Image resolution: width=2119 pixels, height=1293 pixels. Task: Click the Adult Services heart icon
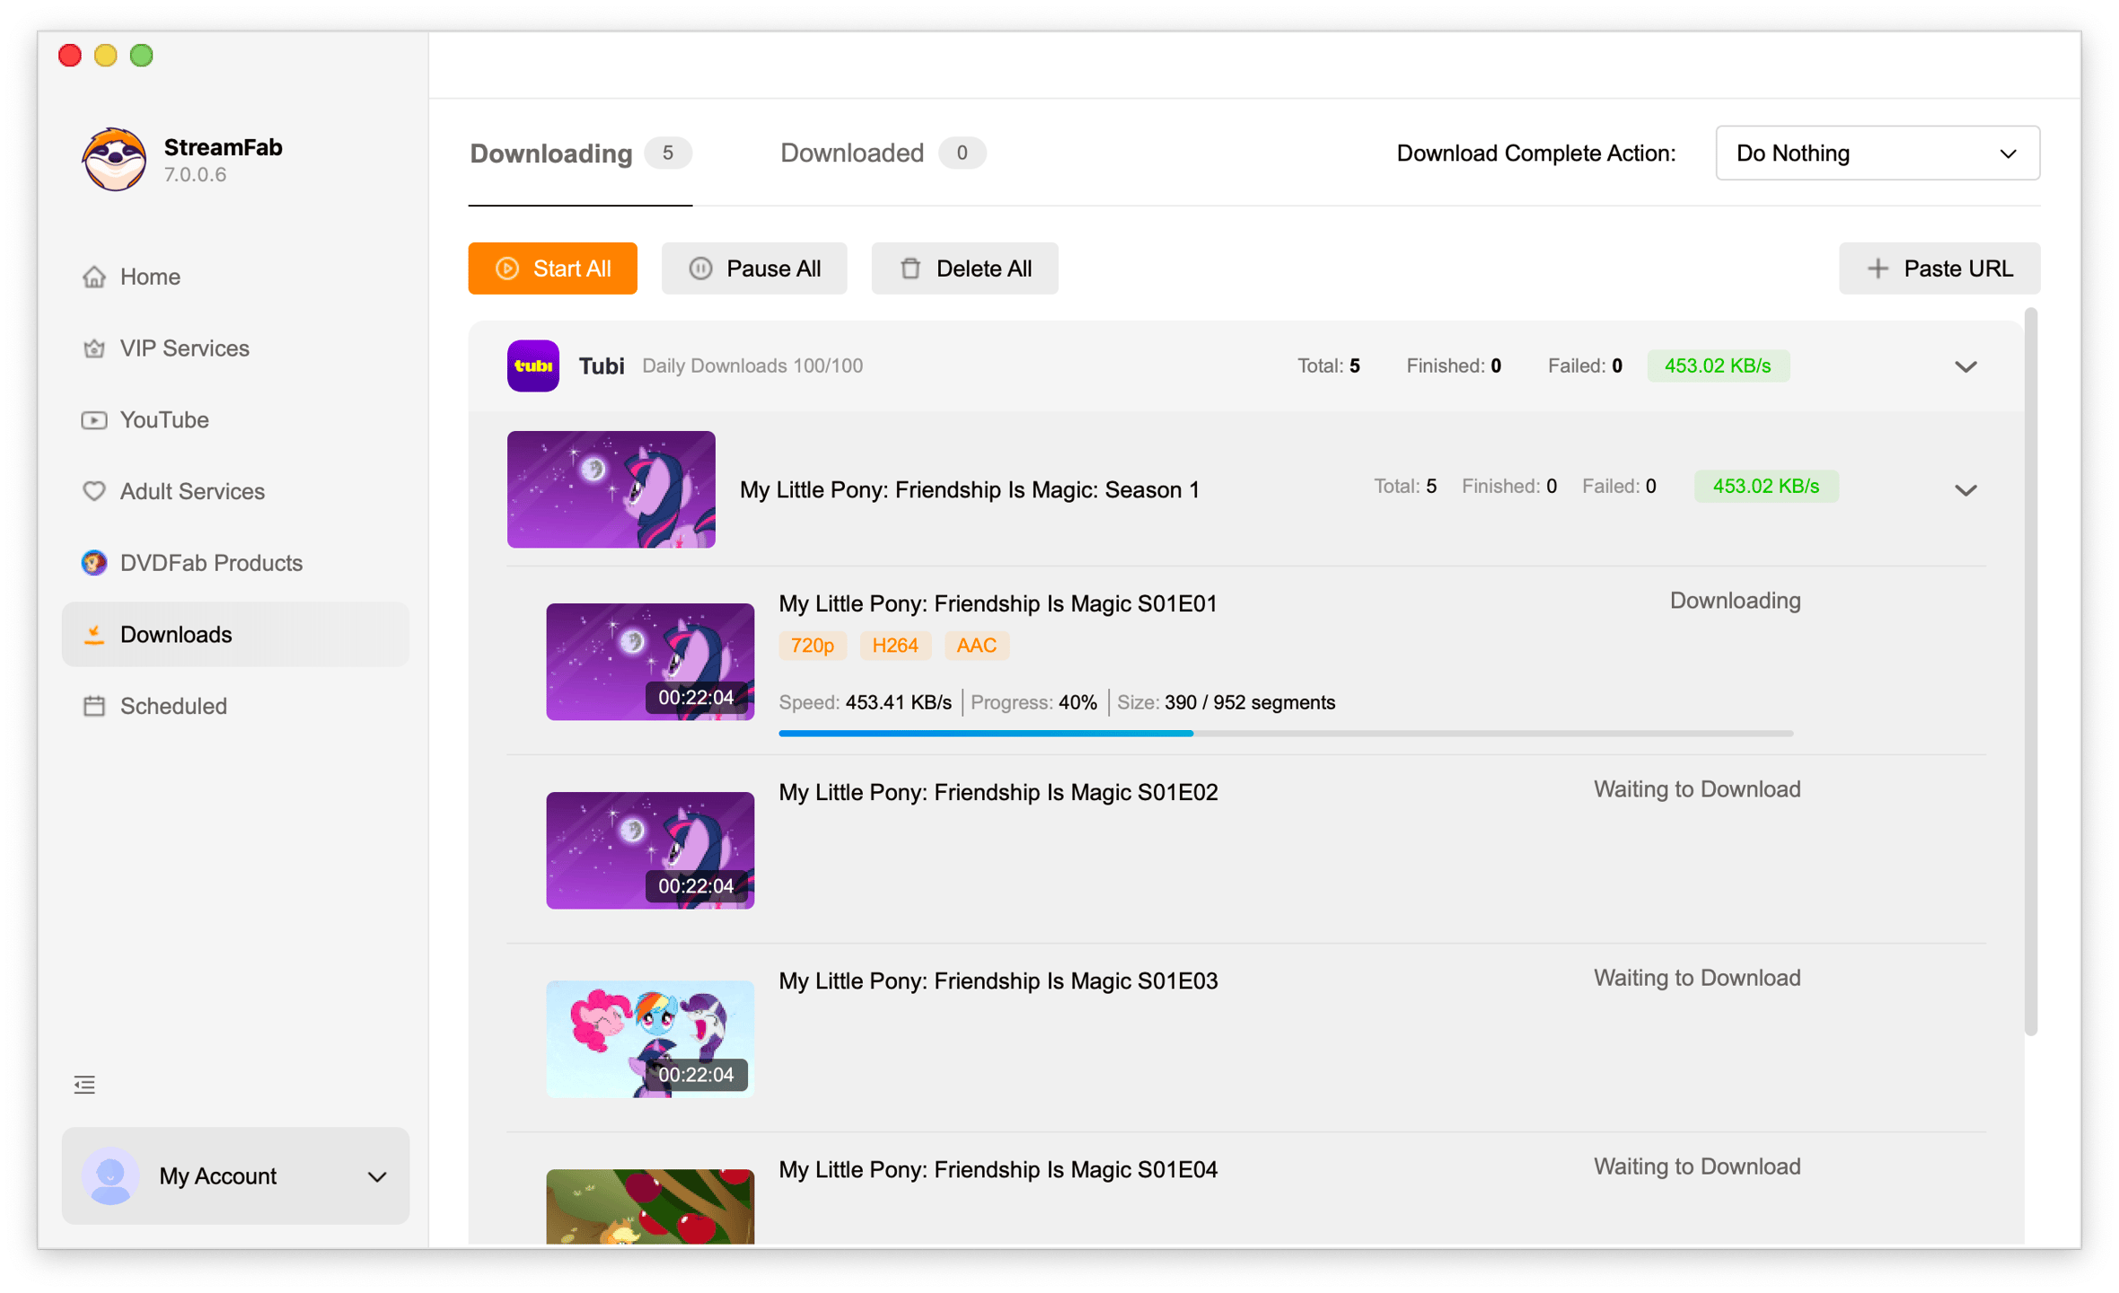(94, 491)
